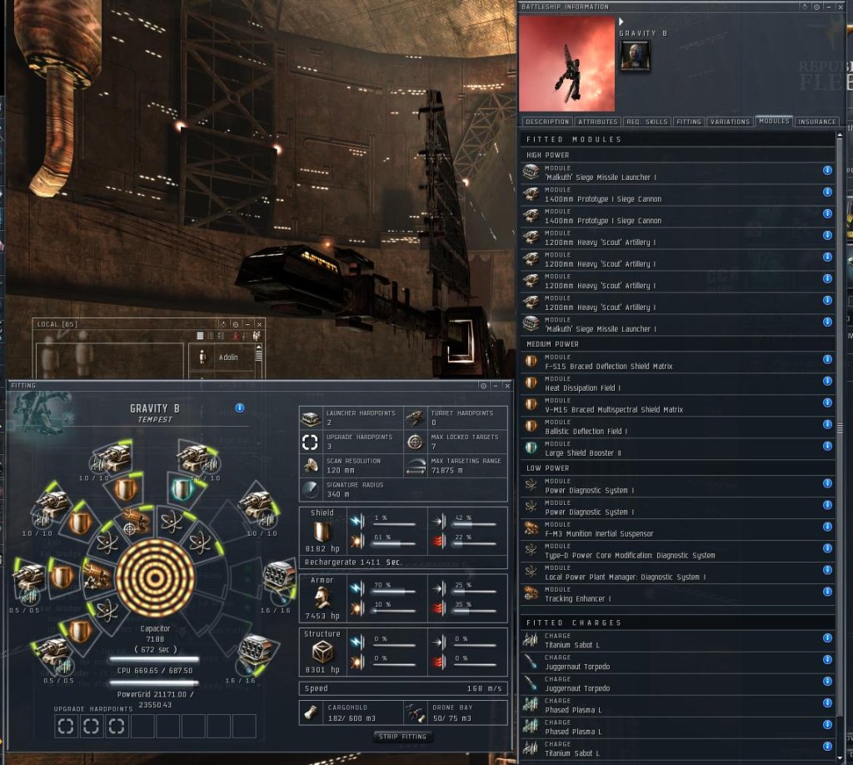Click the Launcher Hardpoints icon in Fitting
The height and width of the screenshot is (765, 853).
(311, 417)
